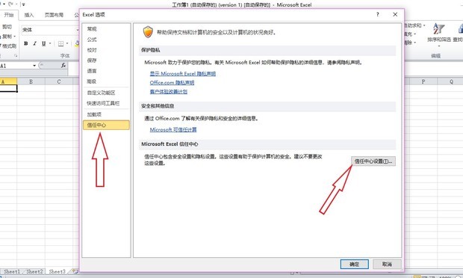This screenshot has width=463, height=278.
Task: Click column C header
Action: click(59, 81)
